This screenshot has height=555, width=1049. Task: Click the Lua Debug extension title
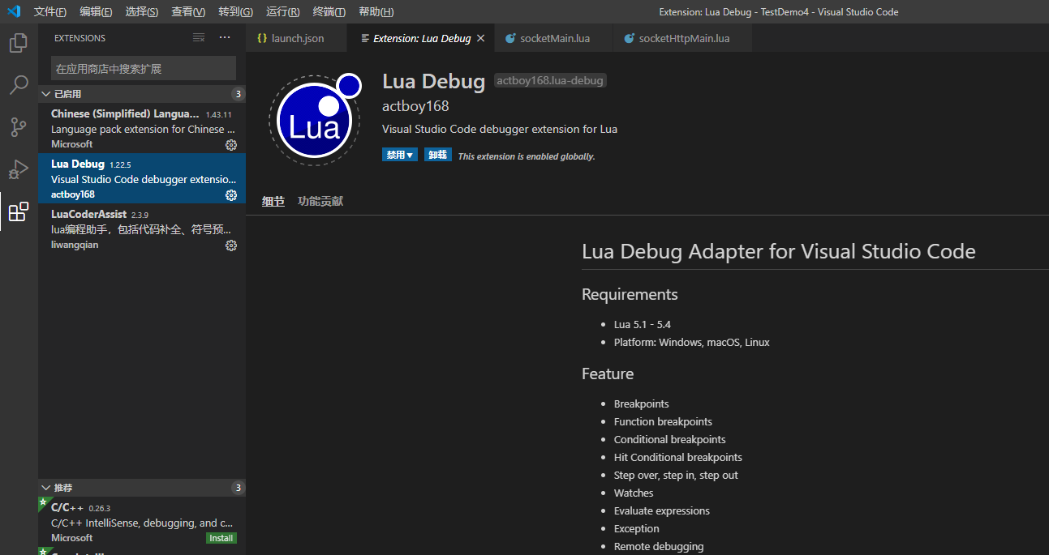click(x=434, y=81)
